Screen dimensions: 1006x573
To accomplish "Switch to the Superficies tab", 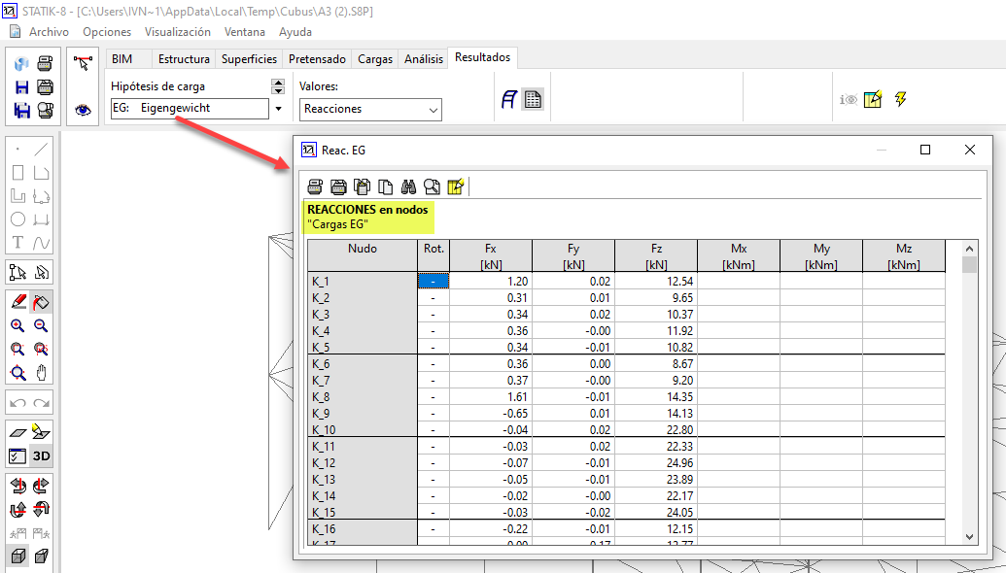I will [249, 59].
